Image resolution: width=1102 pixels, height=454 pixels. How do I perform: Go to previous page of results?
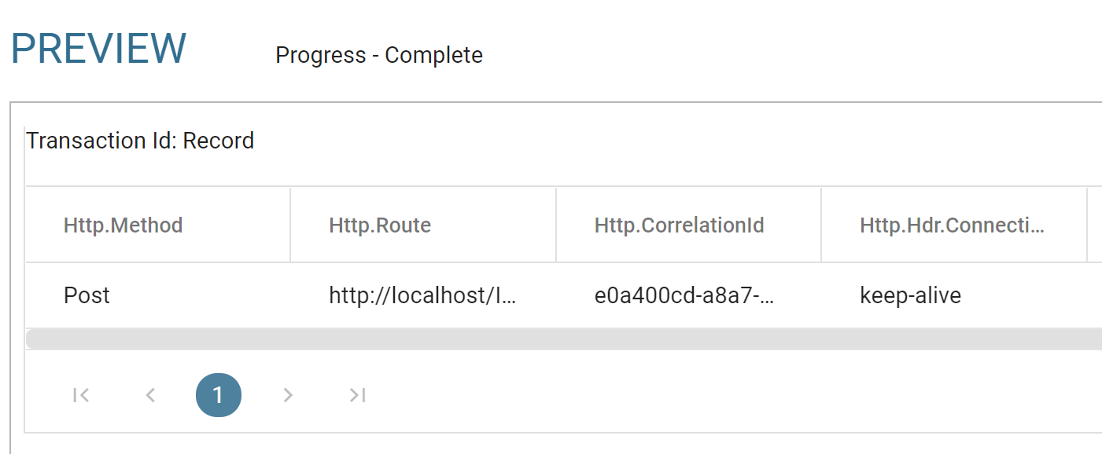(150, 395)
